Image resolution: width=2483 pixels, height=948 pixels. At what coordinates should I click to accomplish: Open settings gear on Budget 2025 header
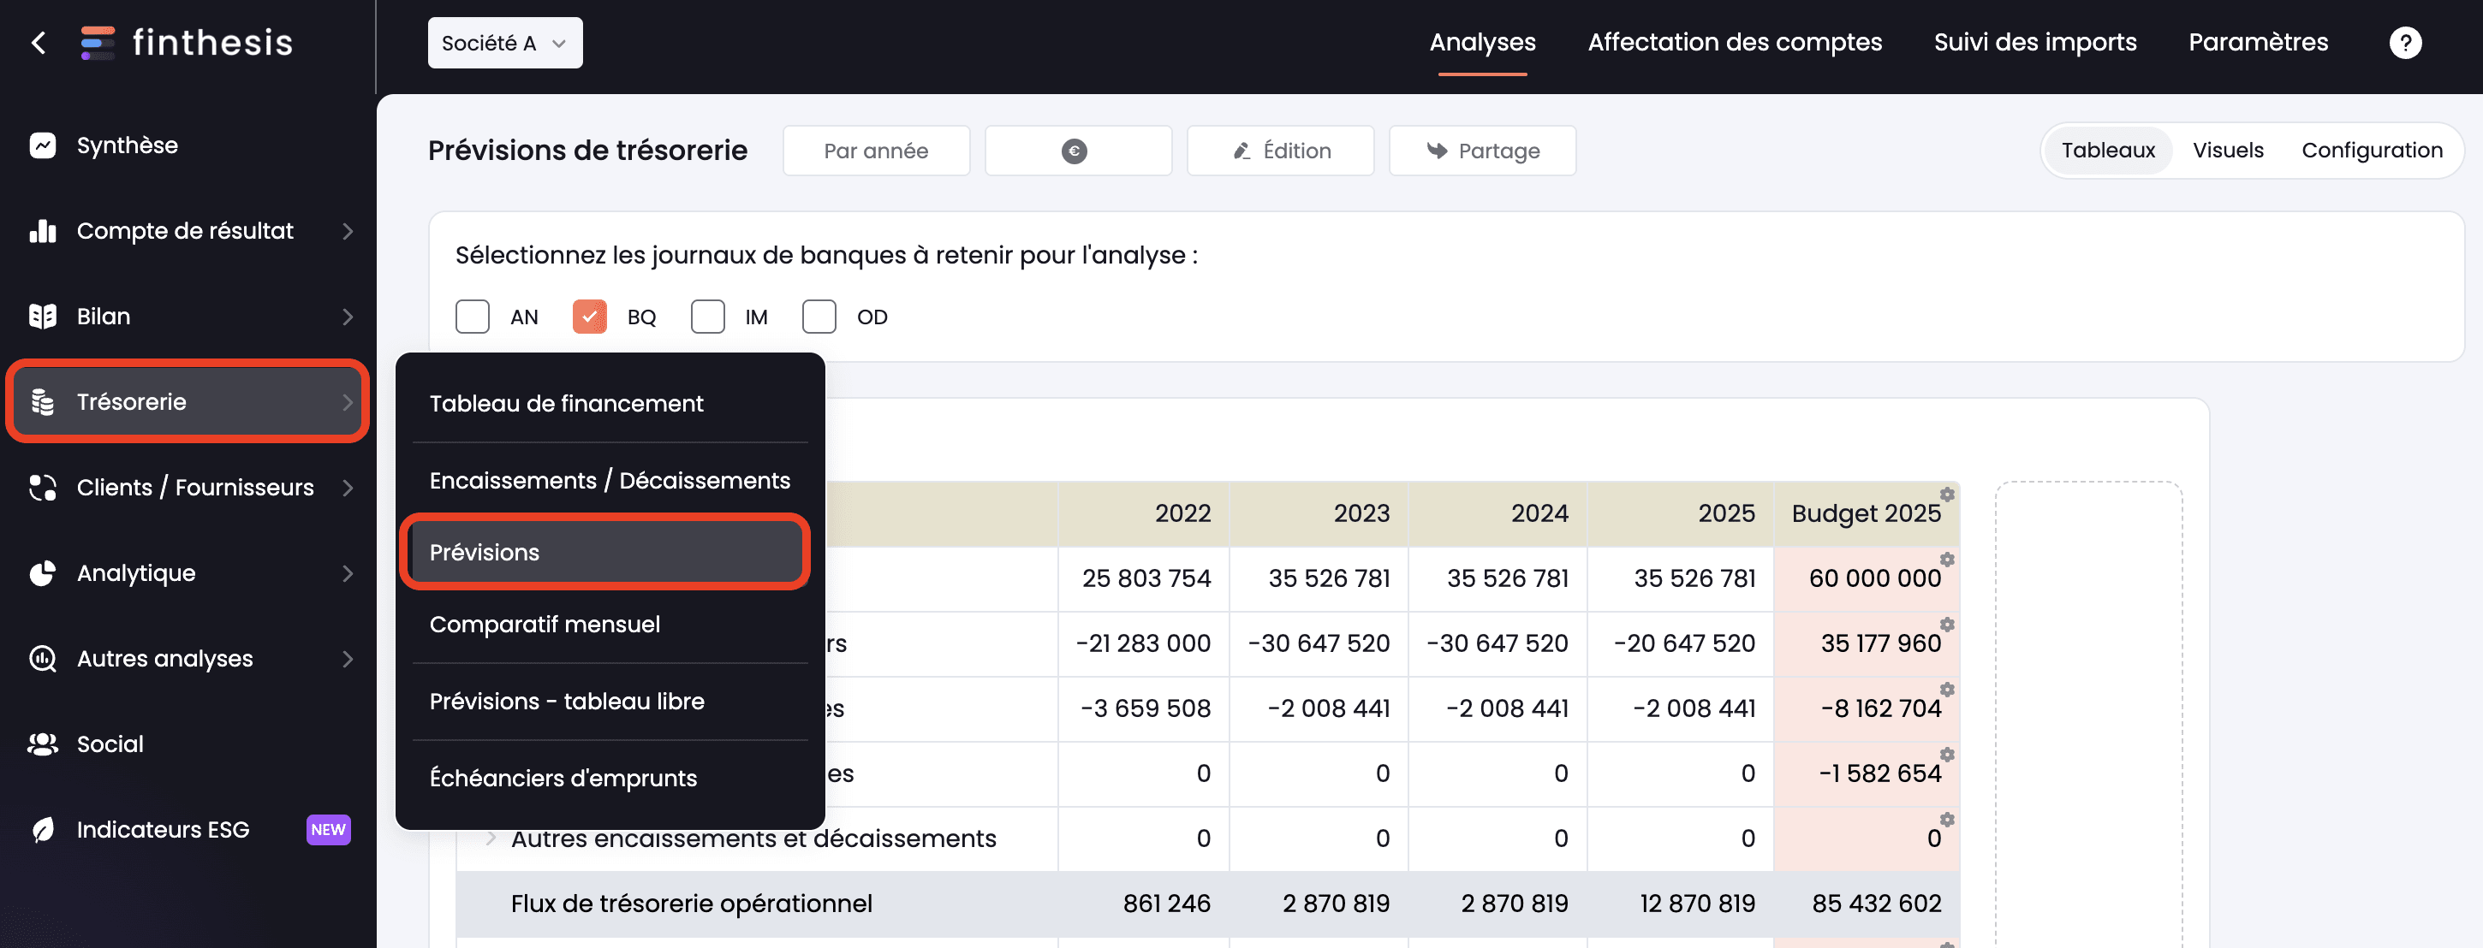tap(1946, 495)
